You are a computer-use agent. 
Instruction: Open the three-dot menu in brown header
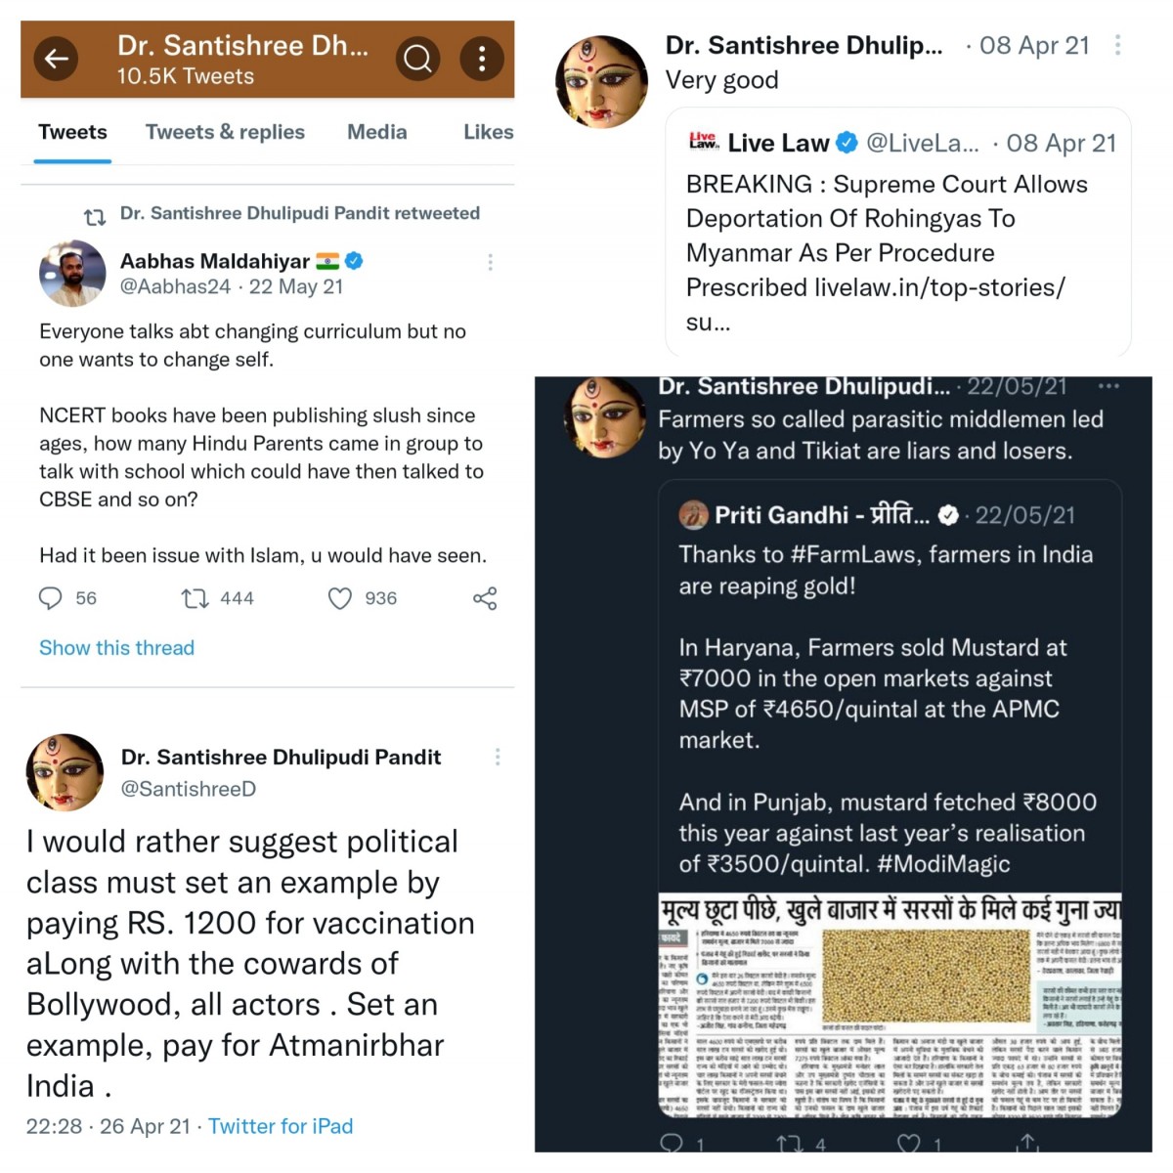point(481,59)
